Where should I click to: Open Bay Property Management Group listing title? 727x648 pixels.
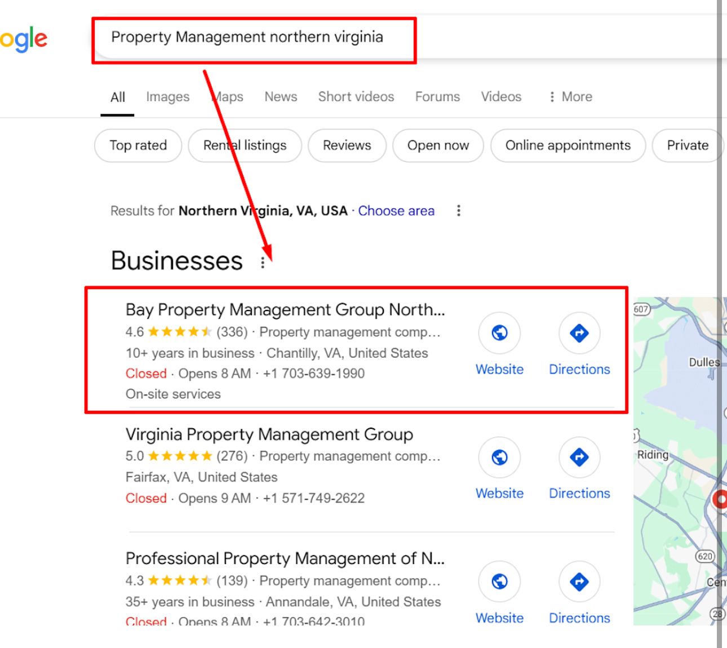click(285, 310)
